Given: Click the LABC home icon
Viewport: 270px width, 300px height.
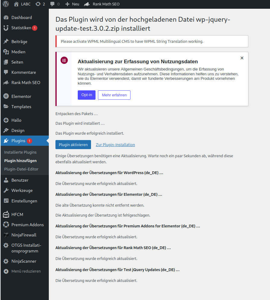Looking at the screenshot, I should (x=16, y=4).
